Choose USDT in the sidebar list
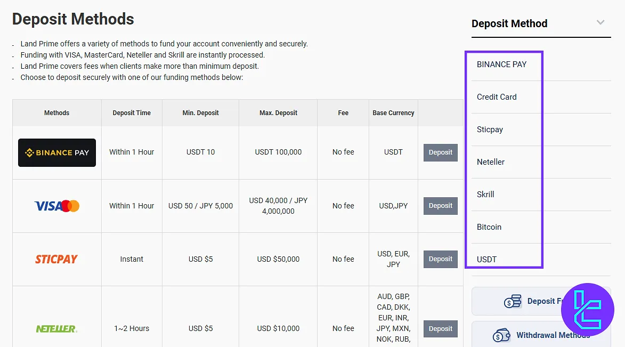 486,260
